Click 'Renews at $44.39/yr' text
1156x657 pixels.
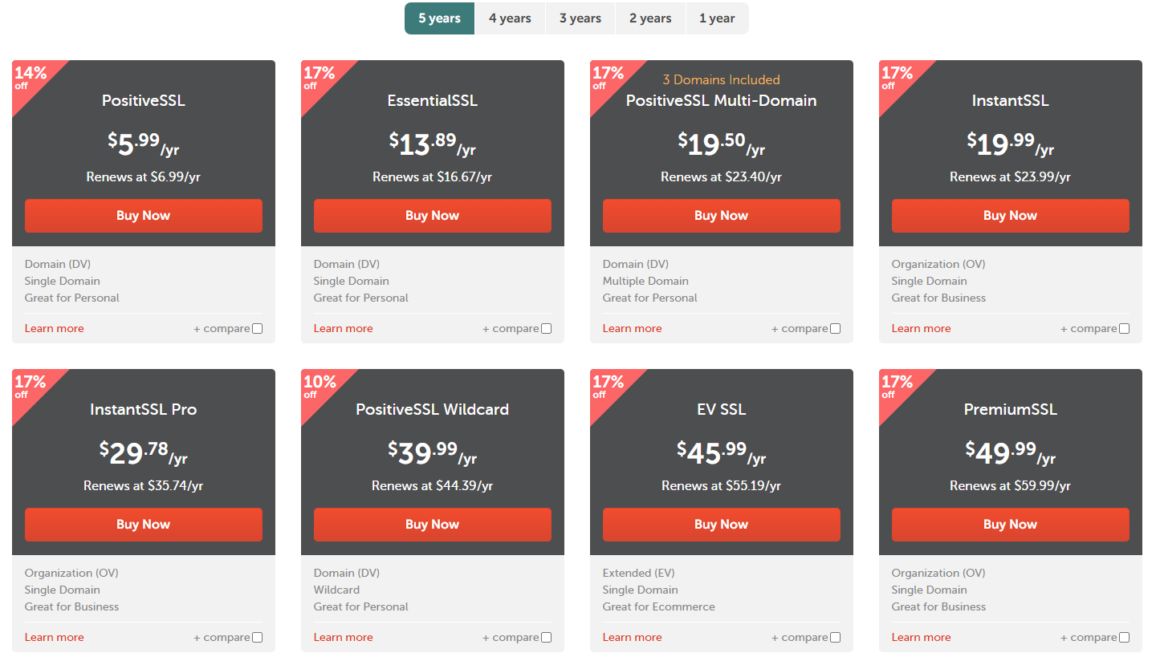pos(433,485)
